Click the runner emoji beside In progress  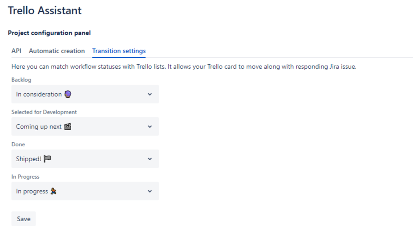point(54,191)
